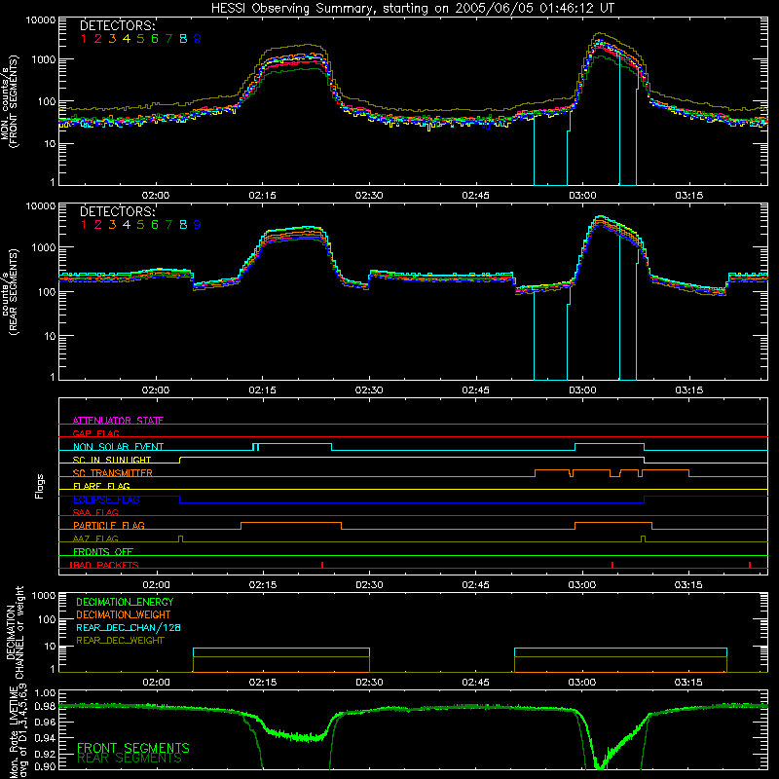Click the vertical 'Flags' axis label
Image resolution: width=779 pixels, height=779 pixels.
point(40,486)
